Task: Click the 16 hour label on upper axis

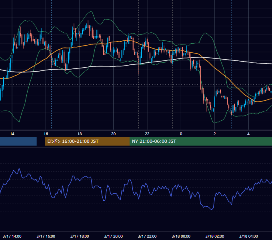Action: click(x=46, y=134)
